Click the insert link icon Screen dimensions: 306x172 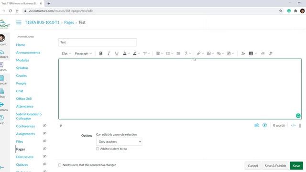[199, 54]
